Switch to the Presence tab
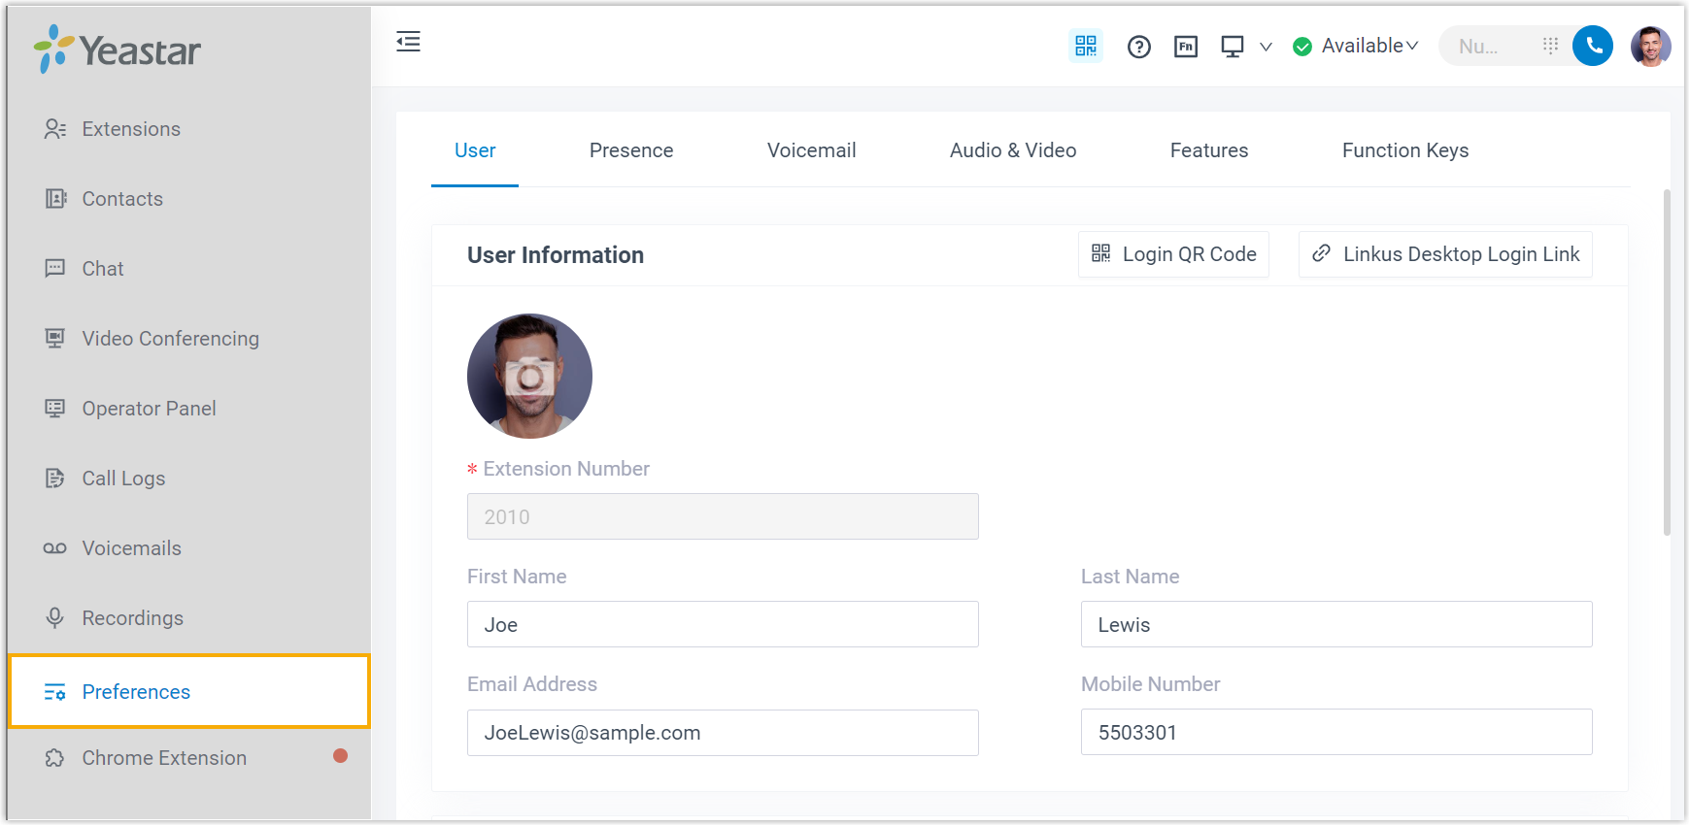 [631, 150]
